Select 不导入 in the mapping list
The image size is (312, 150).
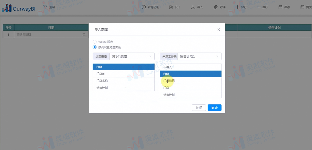point(190,67)
